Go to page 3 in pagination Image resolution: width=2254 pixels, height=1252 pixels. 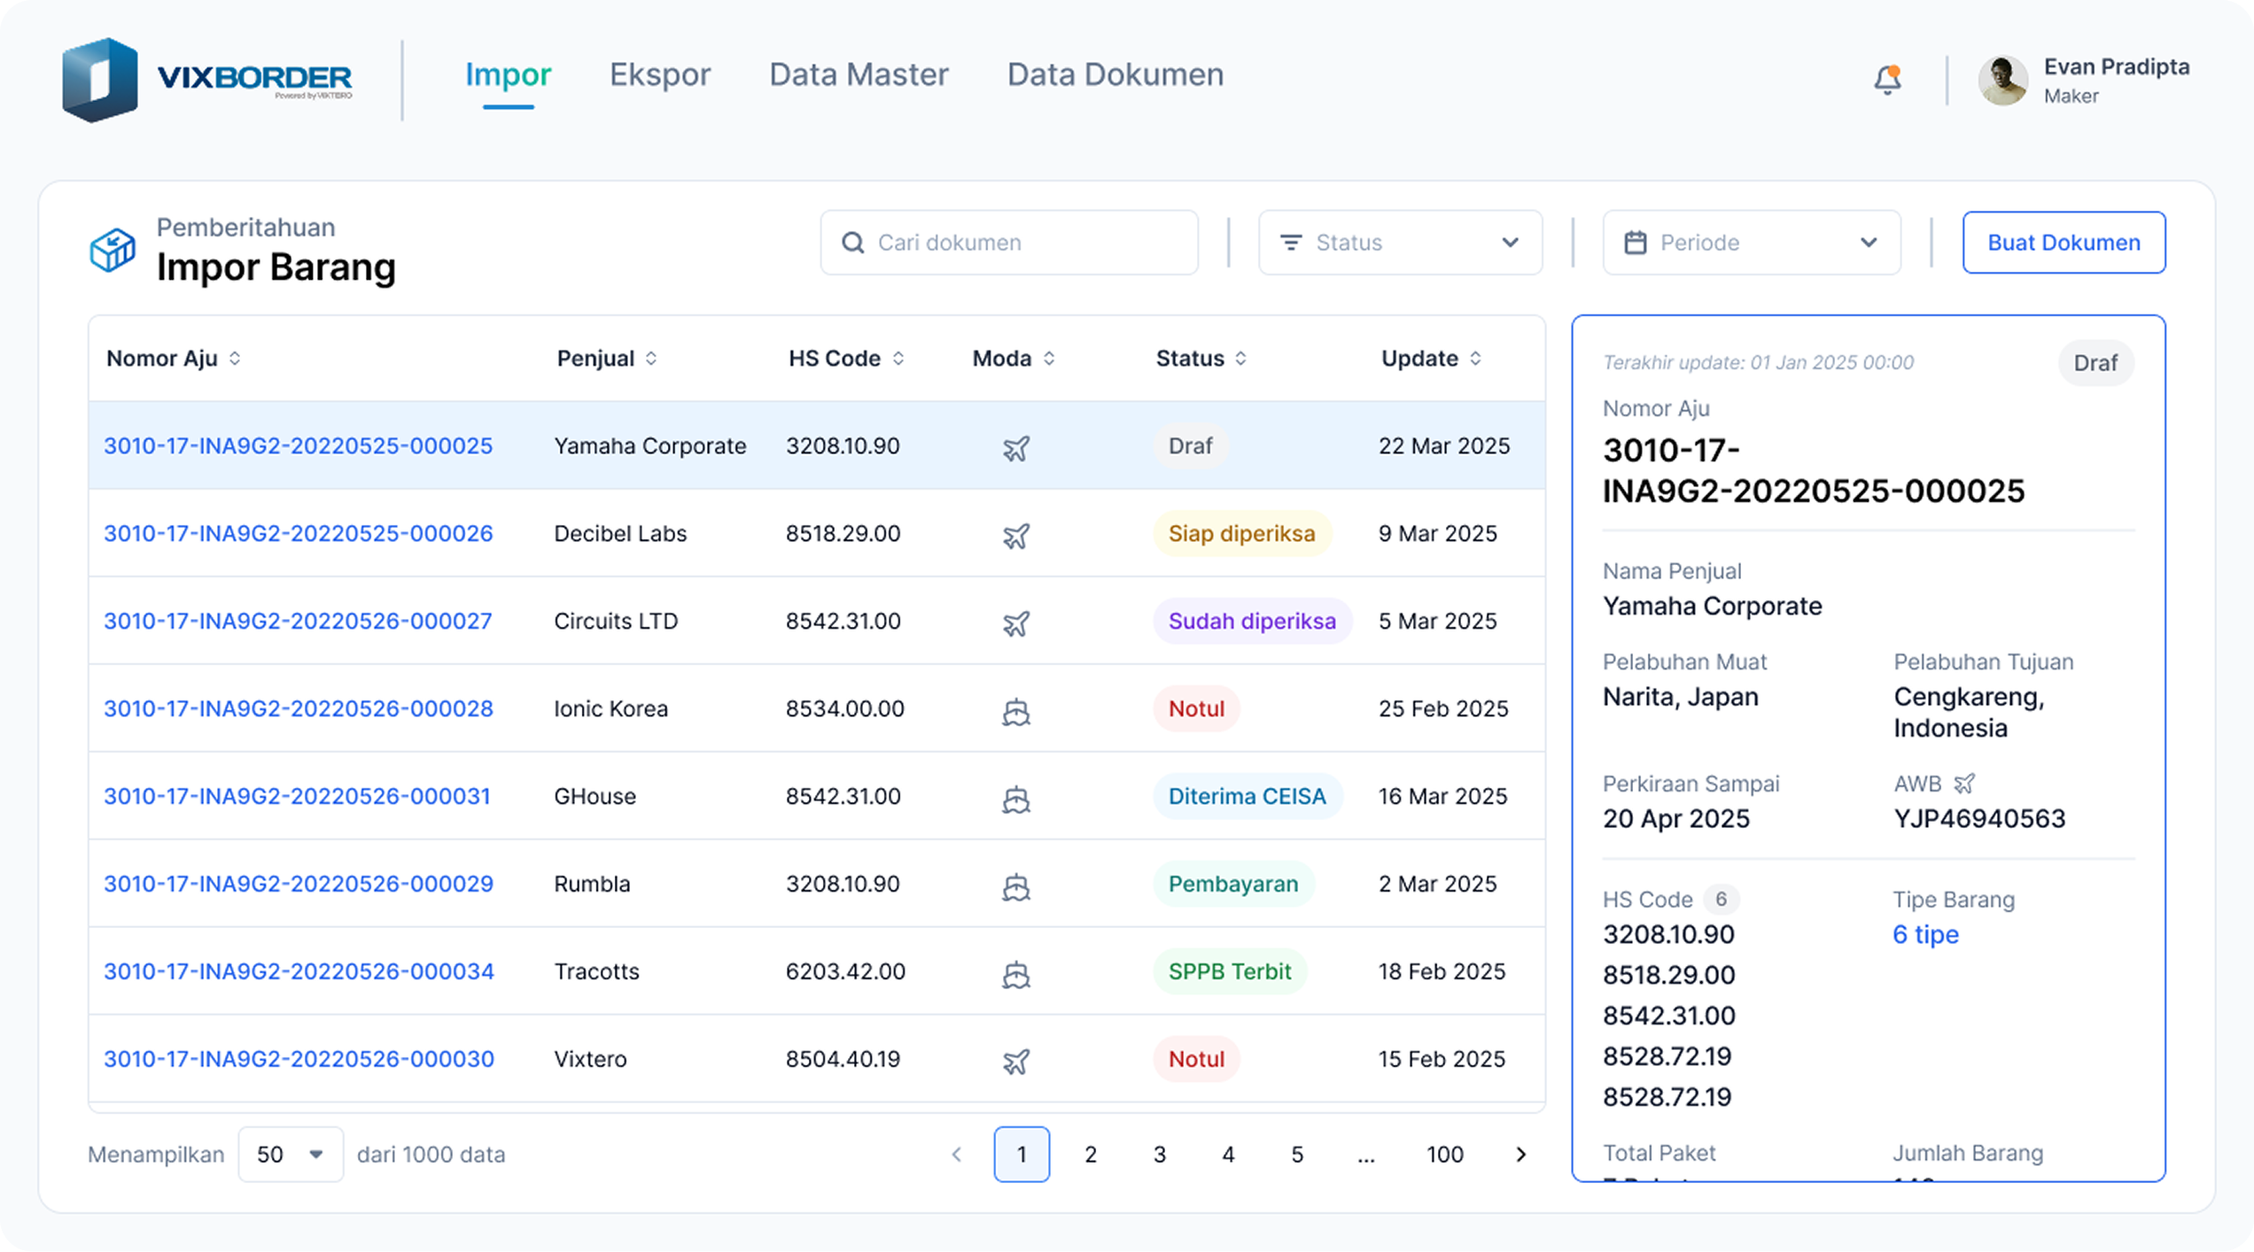[x=1159, y=1155]
